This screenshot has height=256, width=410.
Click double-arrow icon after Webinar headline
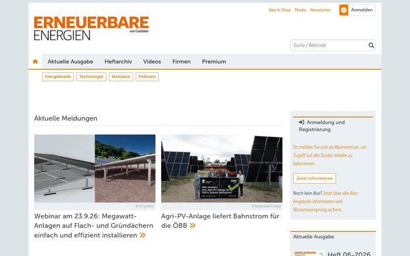[142, 236]
